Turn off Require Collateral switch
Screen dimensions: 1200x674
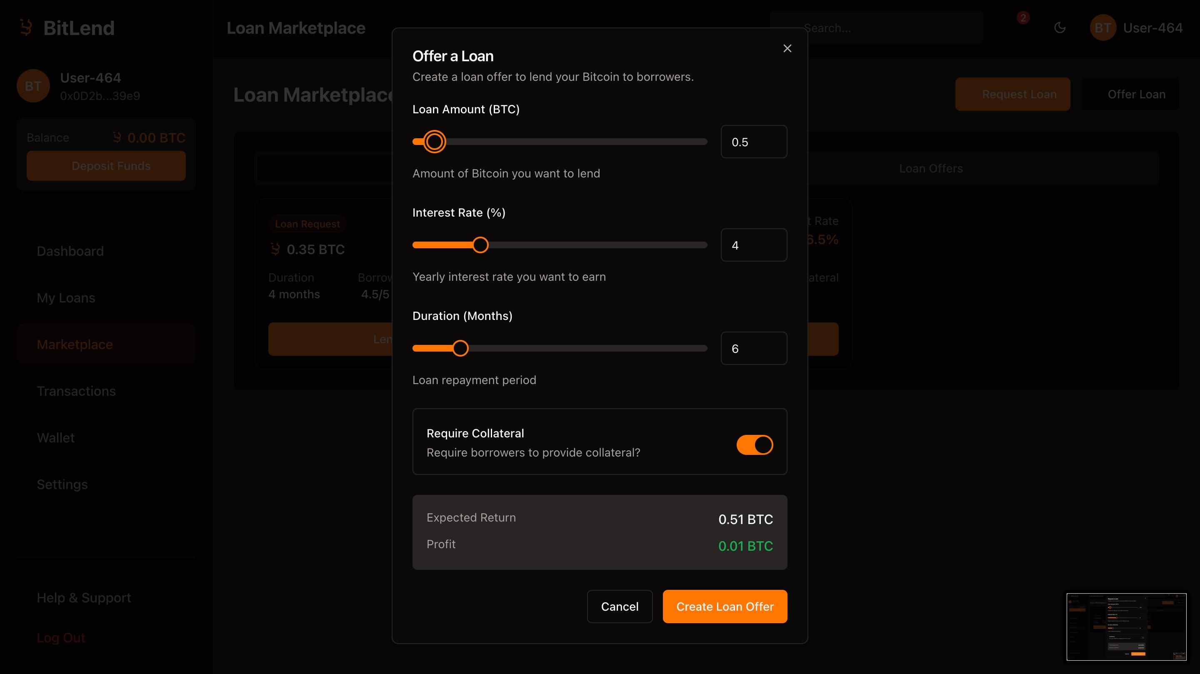754,445
